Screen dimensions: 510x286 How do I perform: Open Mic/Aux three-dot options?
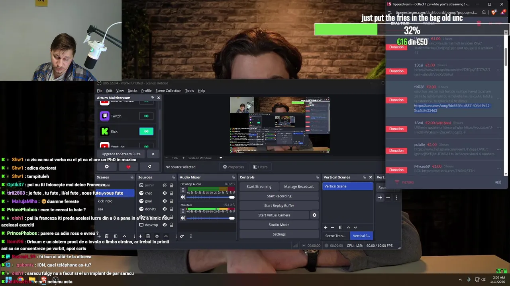[183, 211]
